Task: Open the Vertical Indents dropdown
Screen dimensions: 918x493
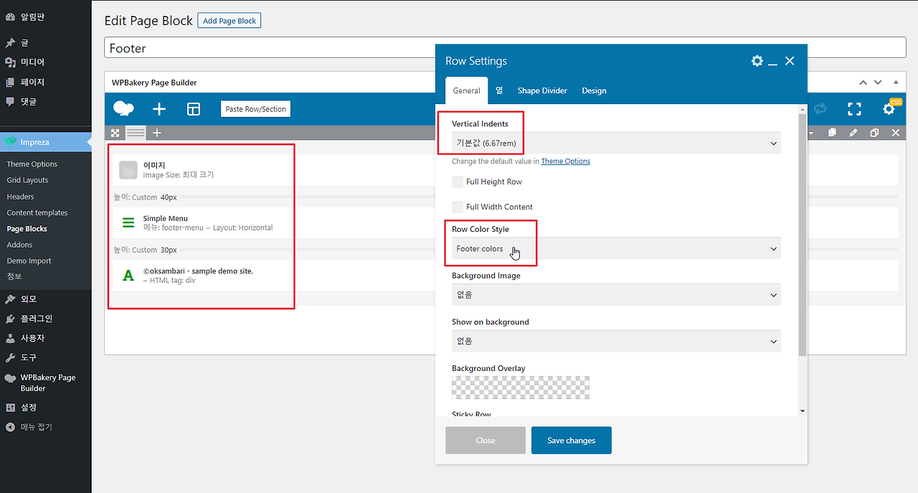Action: (x=616, y=143)
